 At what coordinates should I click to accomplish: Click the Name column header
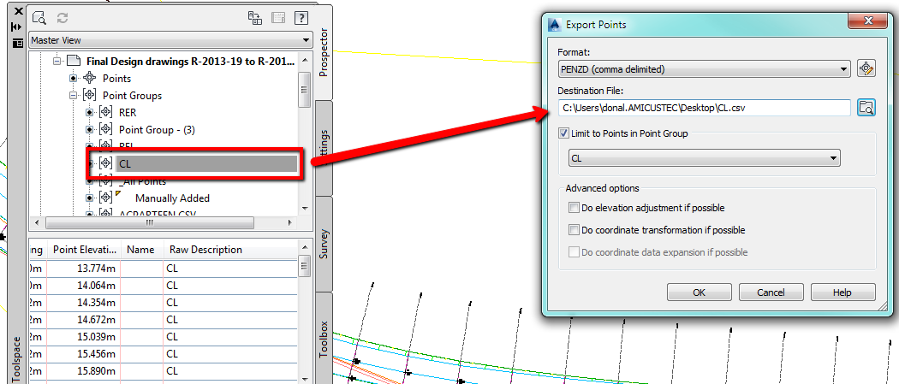coord(143,250)
